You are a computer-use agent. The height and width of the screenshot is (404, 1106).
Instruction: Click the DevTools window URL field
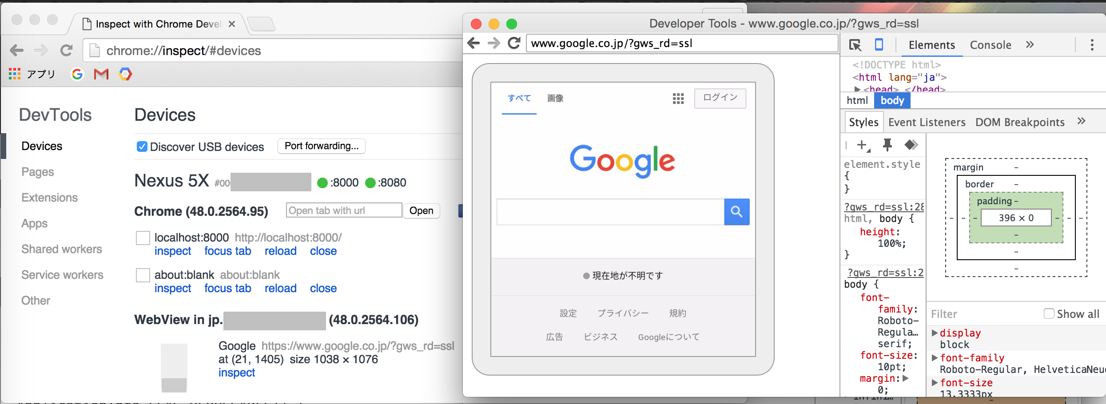(x=681, y=43)
